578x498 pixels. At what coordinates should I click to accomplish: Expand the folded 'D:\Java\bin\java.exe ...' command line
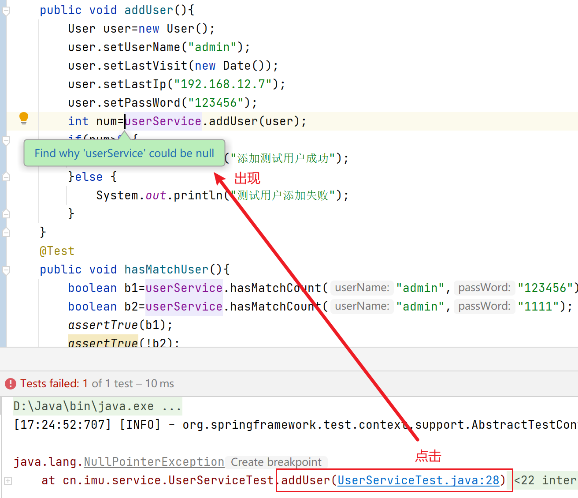pos(98,406)
